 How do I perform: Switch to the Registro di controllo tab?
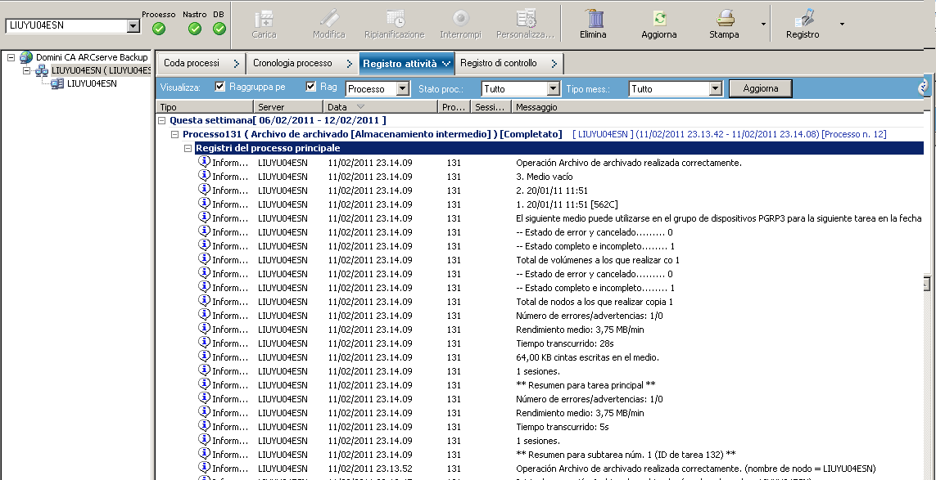click(x=499, y=63)
